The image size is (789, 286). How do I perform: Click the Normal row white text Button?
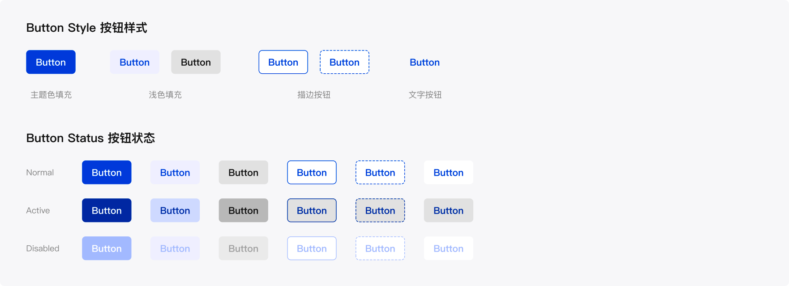(x=448, y=172)
